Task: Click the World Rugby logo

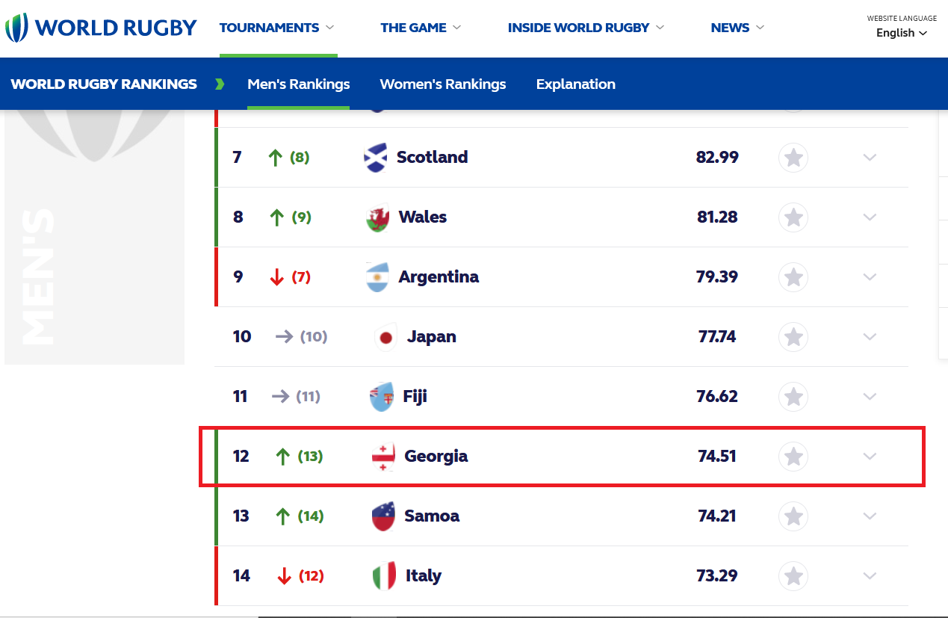Action: point(100,28)
